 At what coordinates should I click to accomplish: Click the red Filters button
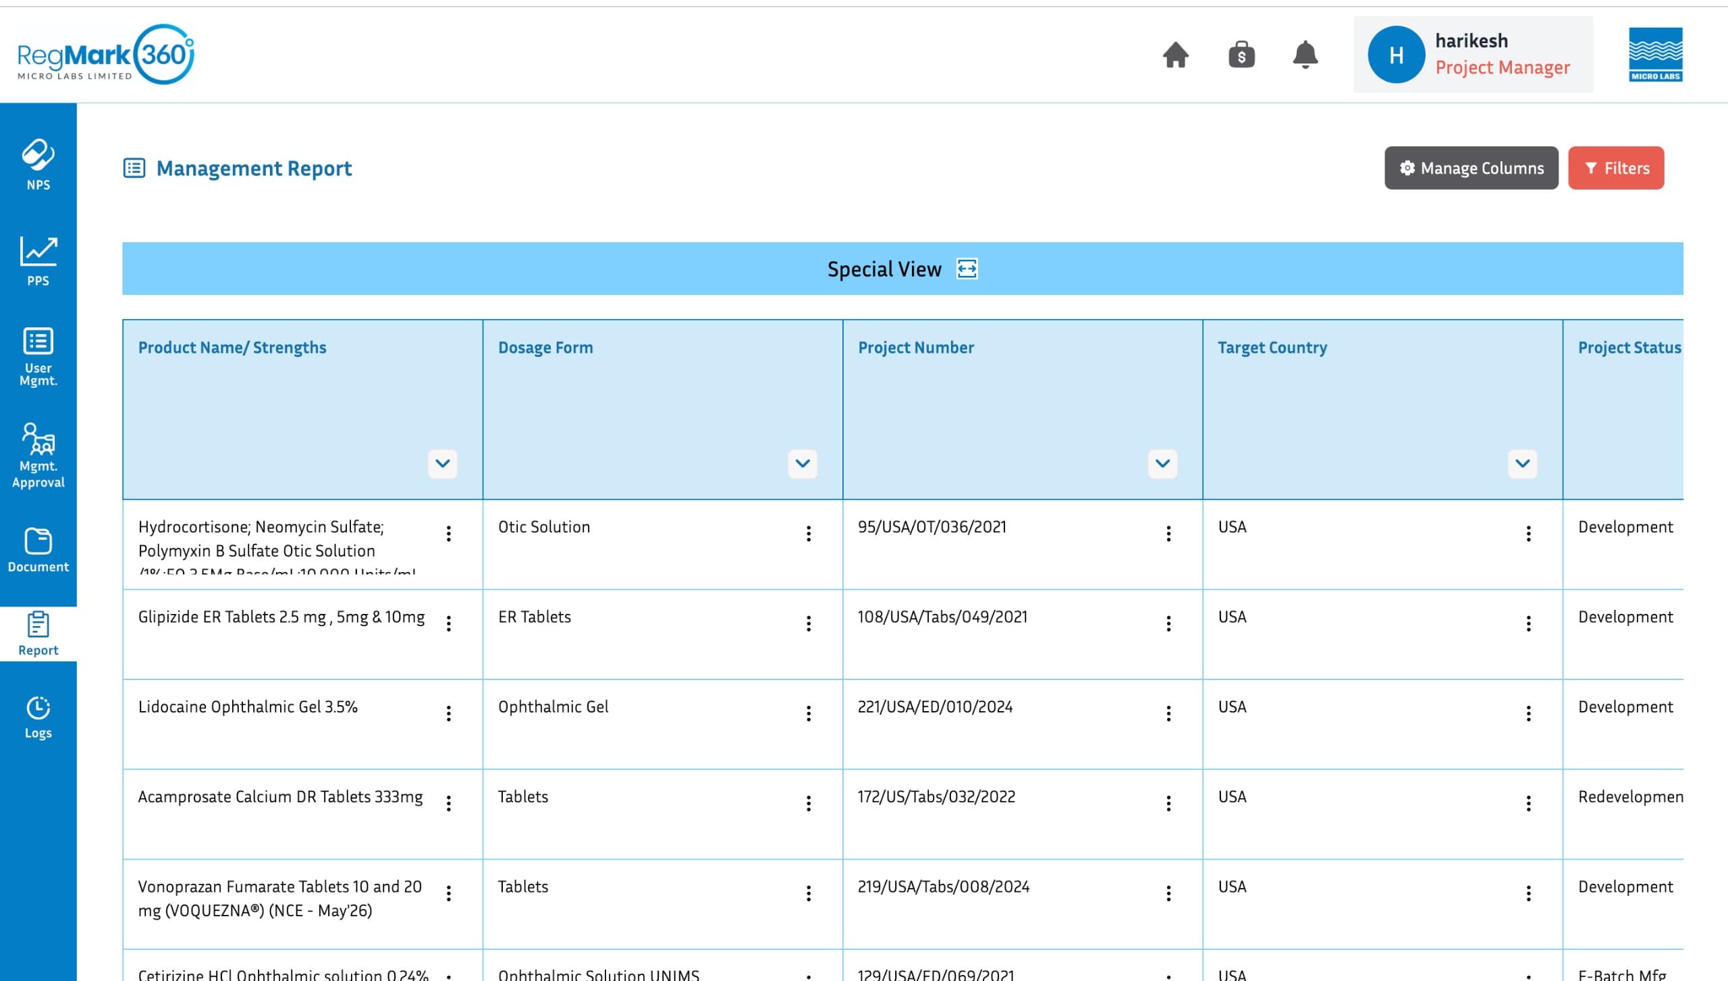[x=1615, y=168]
